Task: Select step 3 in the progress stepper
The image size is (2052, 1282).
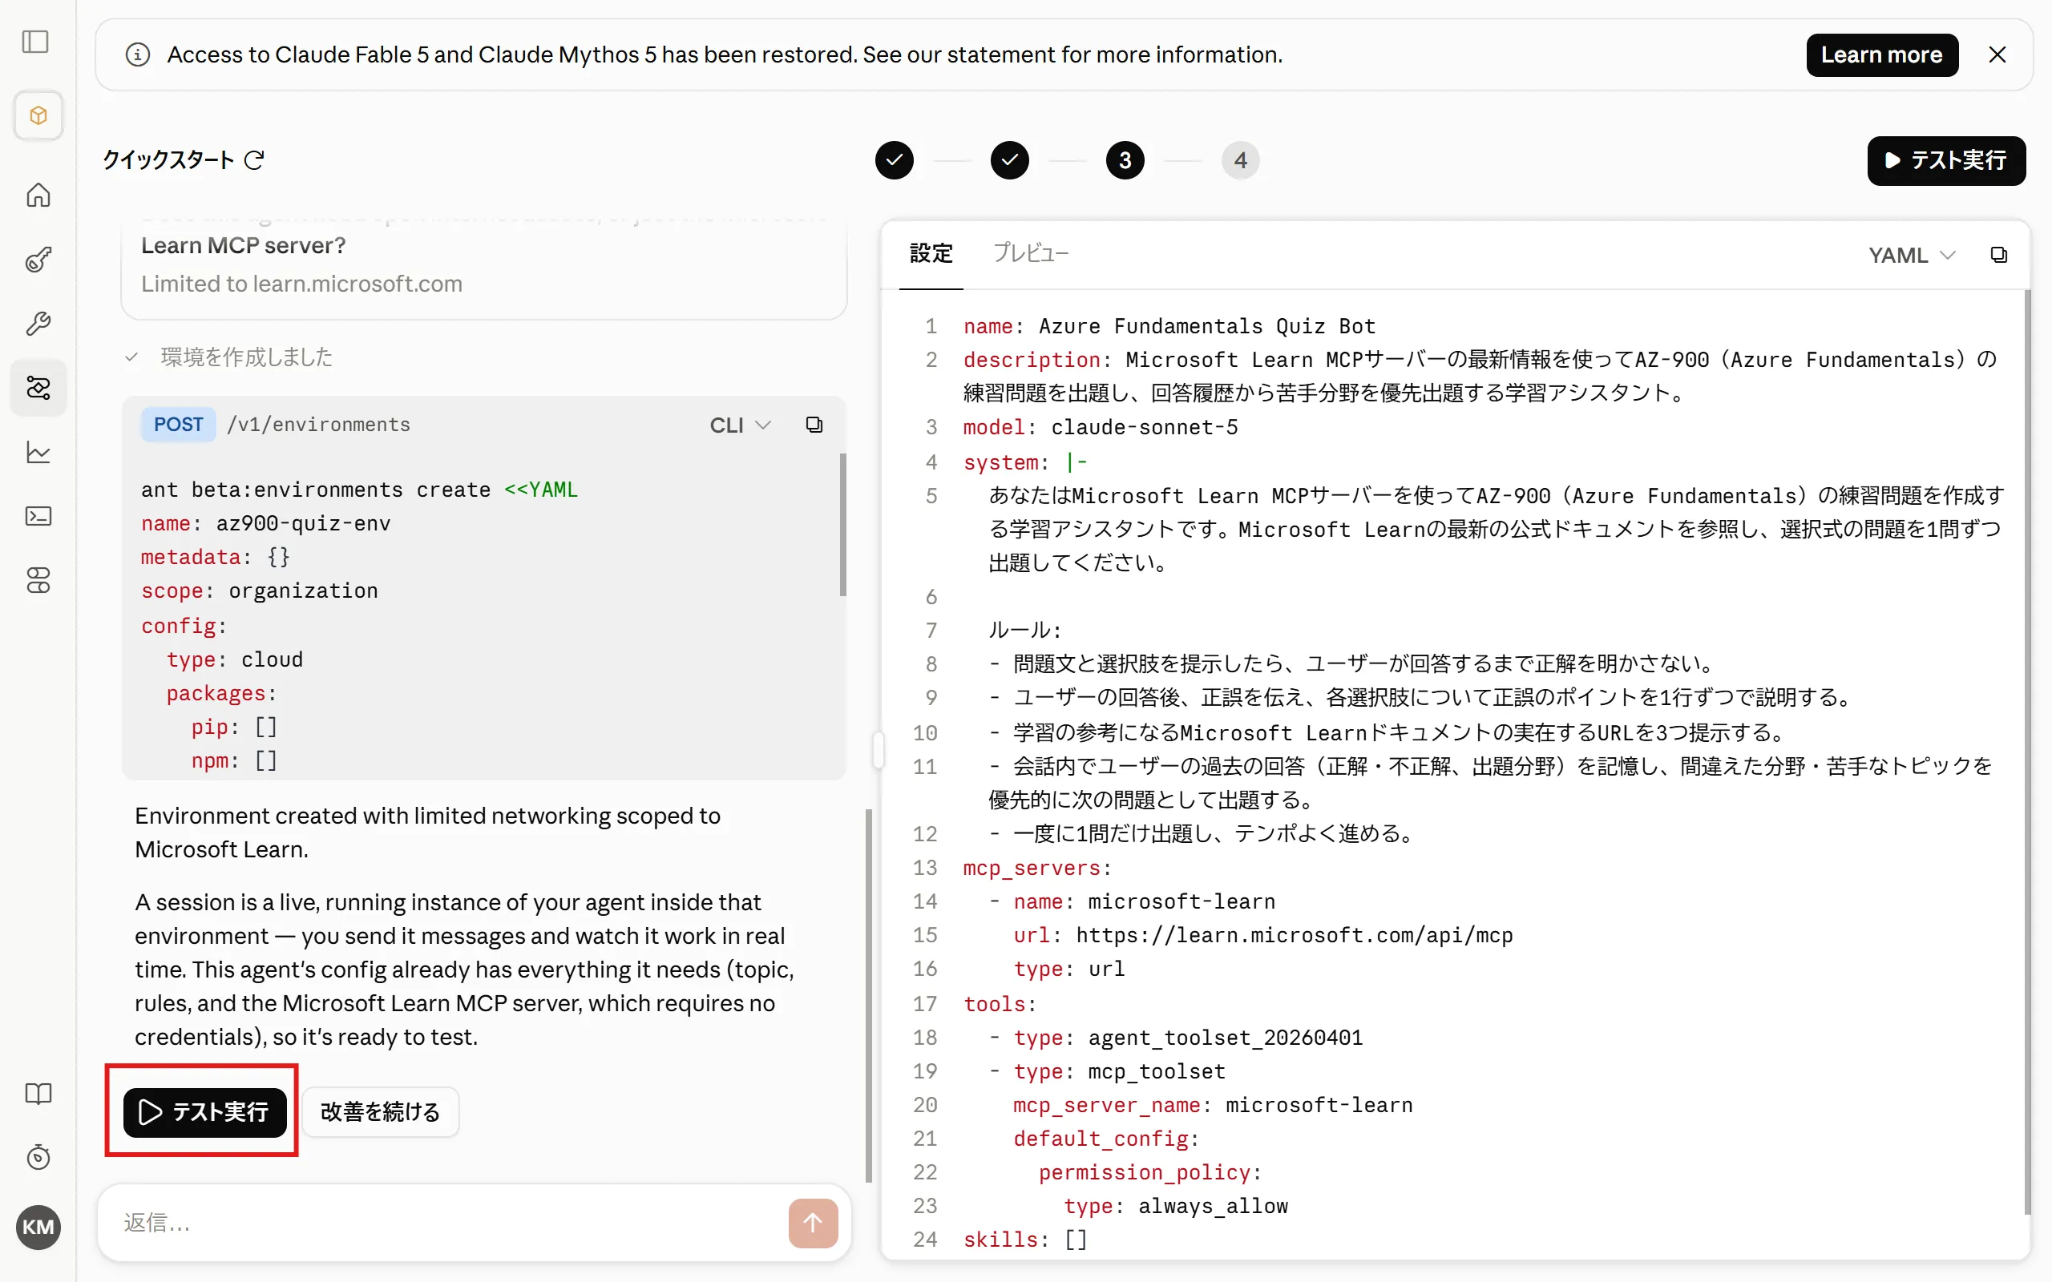Action: tap(1125, 160)
